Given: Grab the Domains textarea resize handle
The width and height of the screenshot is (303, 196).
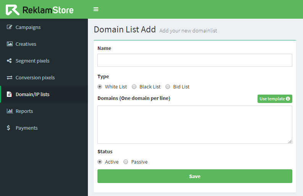Looking at the screenshot, I should tap(290, 141).
